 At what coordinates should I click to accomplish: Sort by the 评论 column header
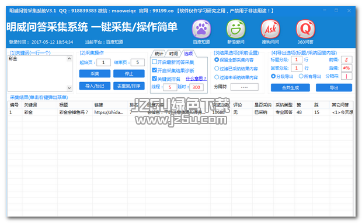tap(242, 105)
